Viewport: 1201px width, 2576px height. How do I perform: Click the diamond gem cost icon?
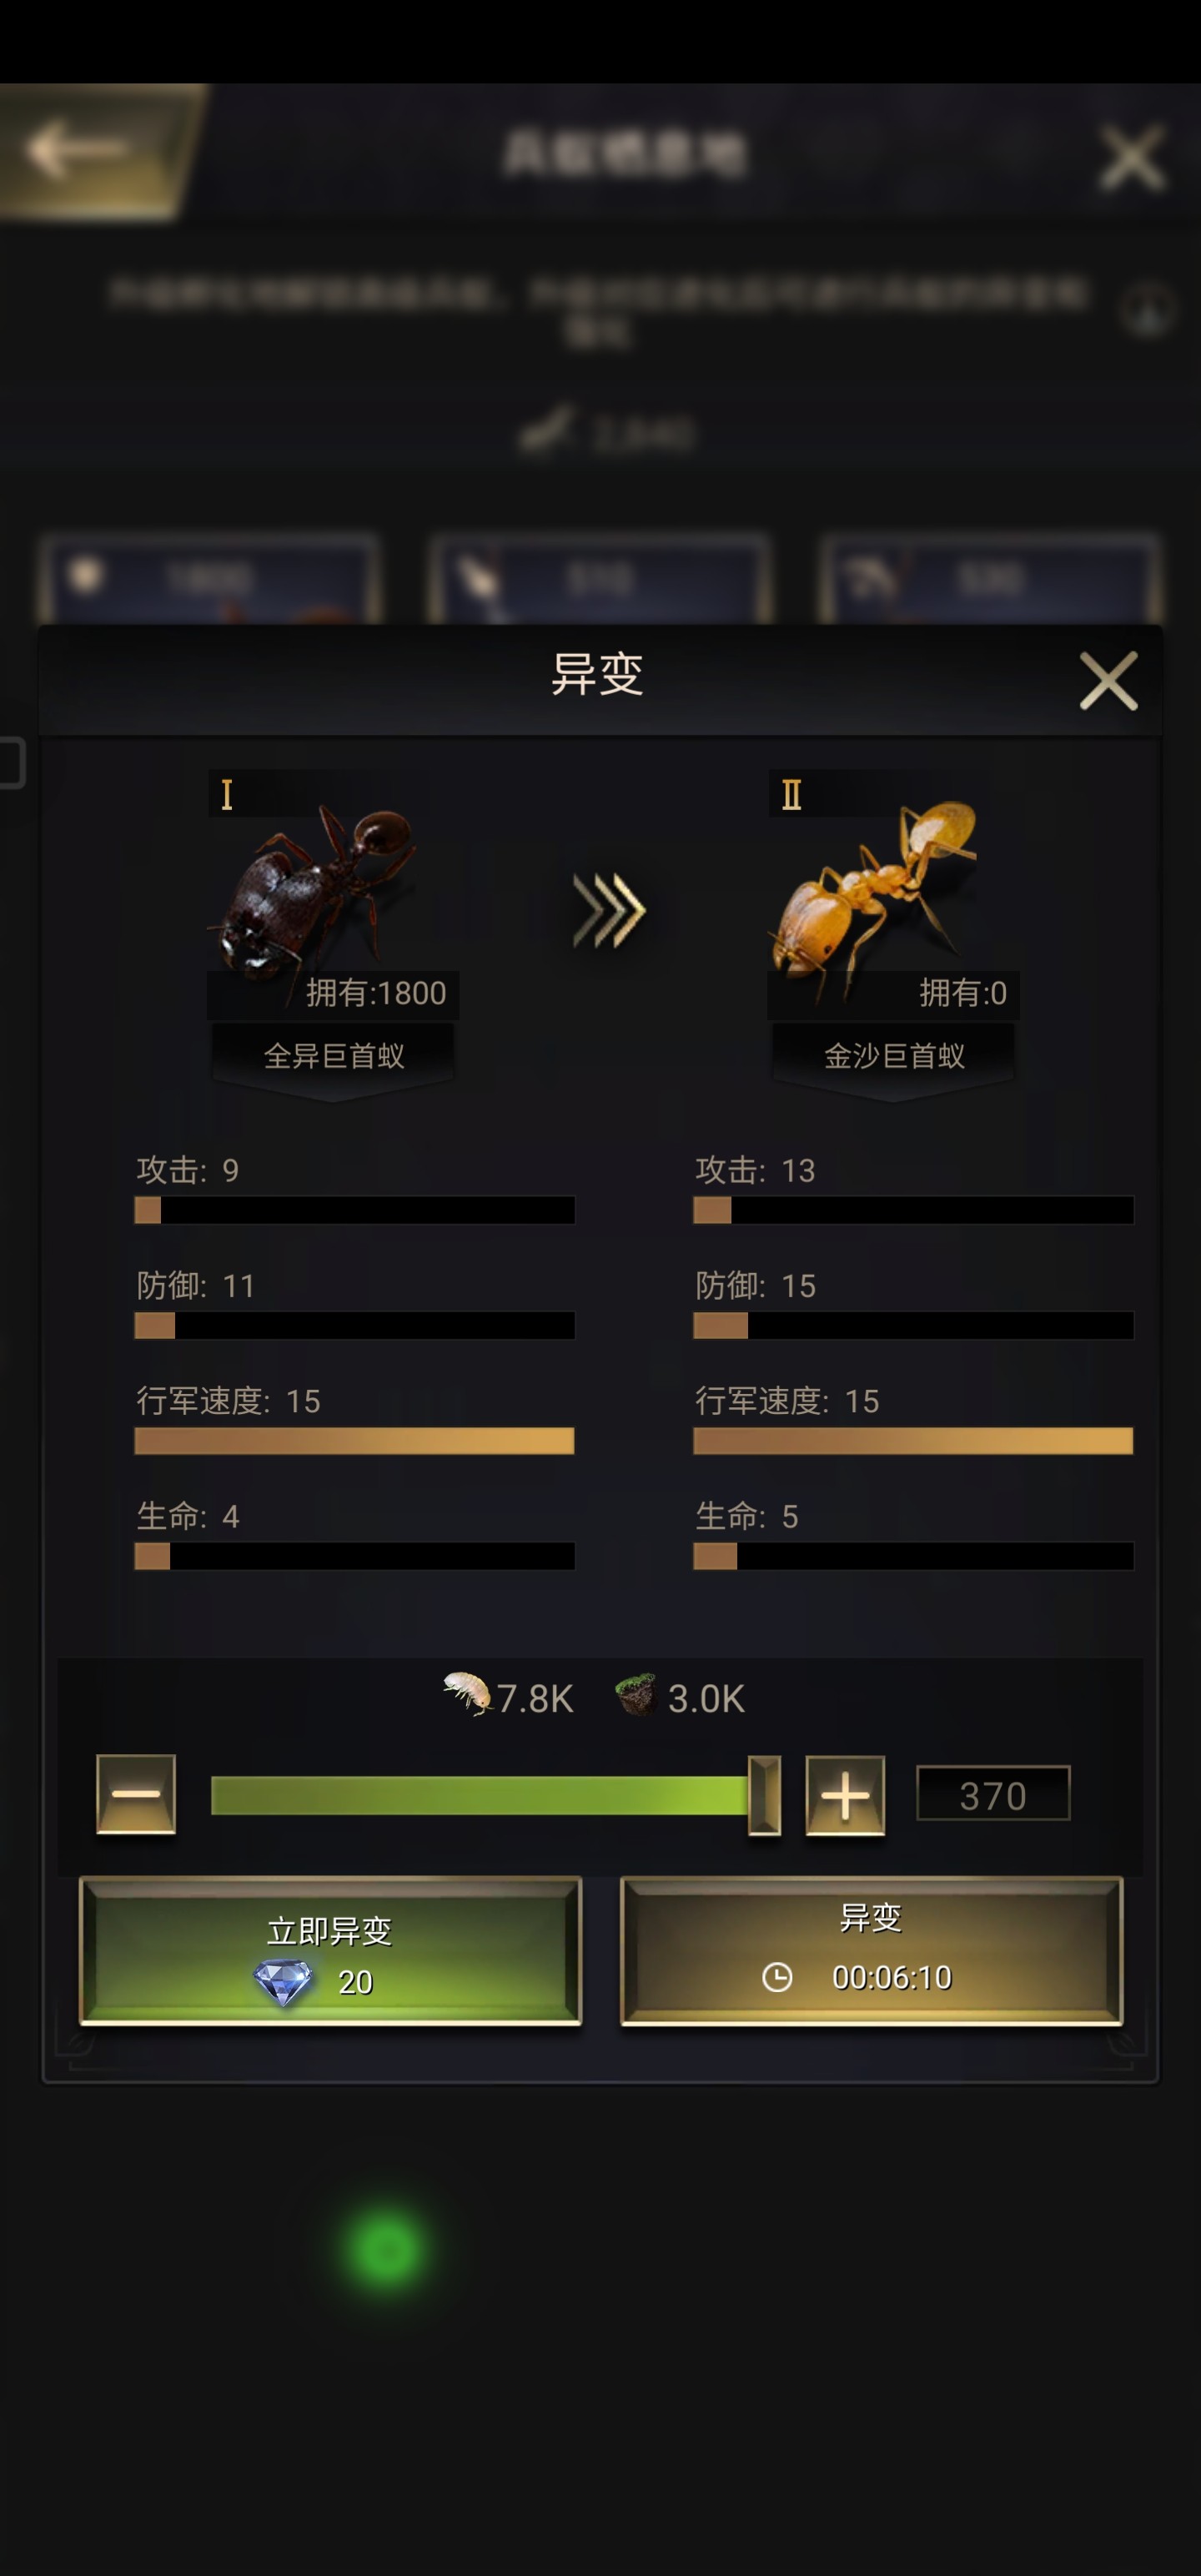coord(283,1981)
